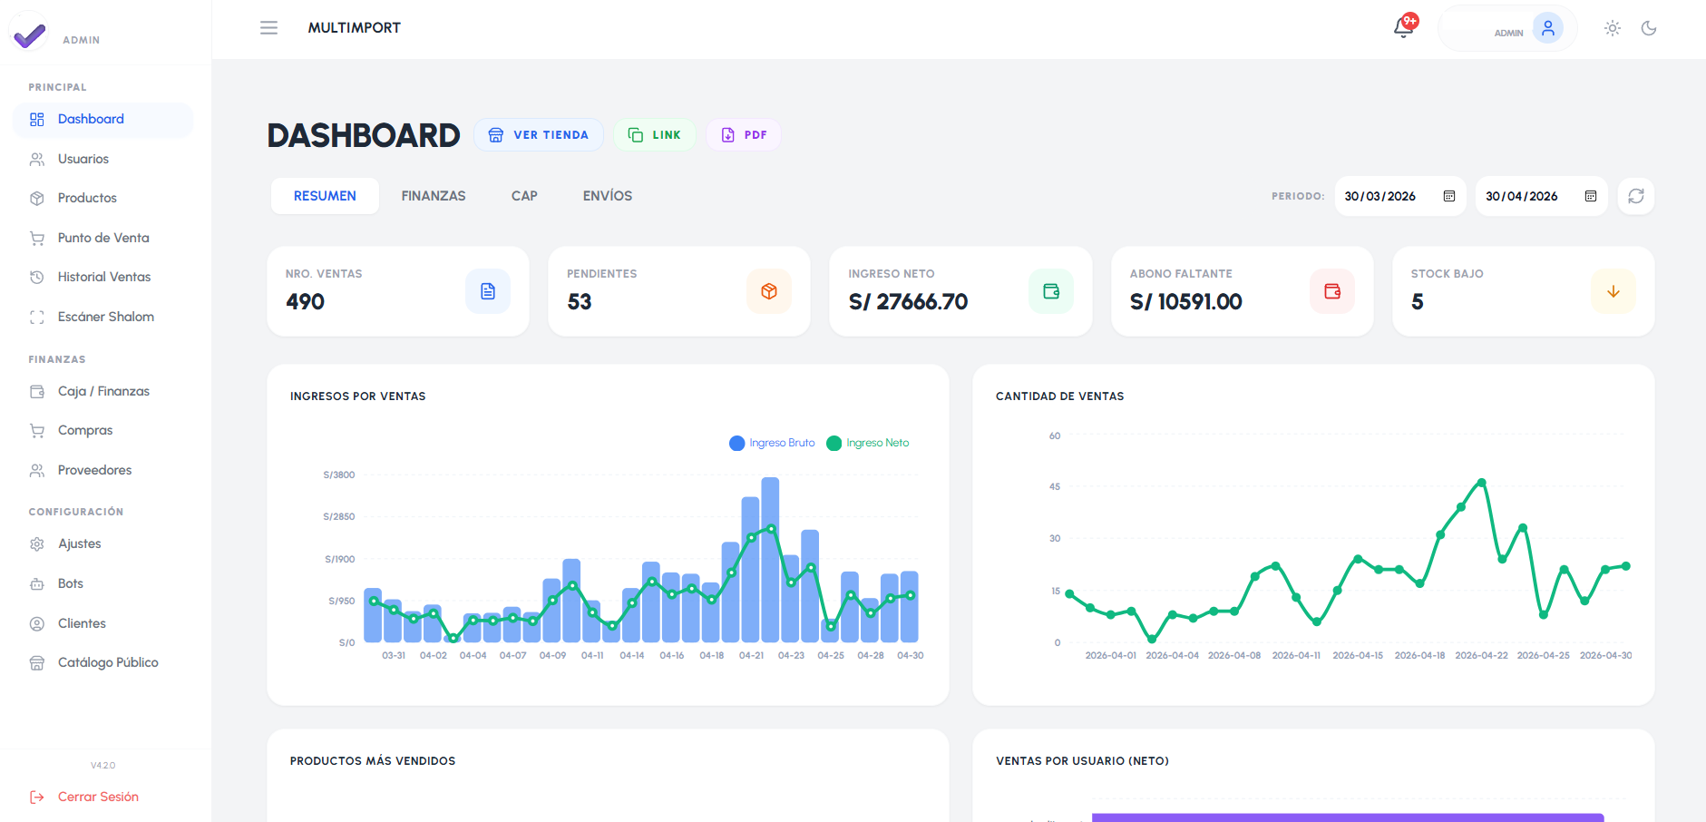1706x822 pixels.
Task: Click the Compras cart icon
Action: tap(37, 430)
